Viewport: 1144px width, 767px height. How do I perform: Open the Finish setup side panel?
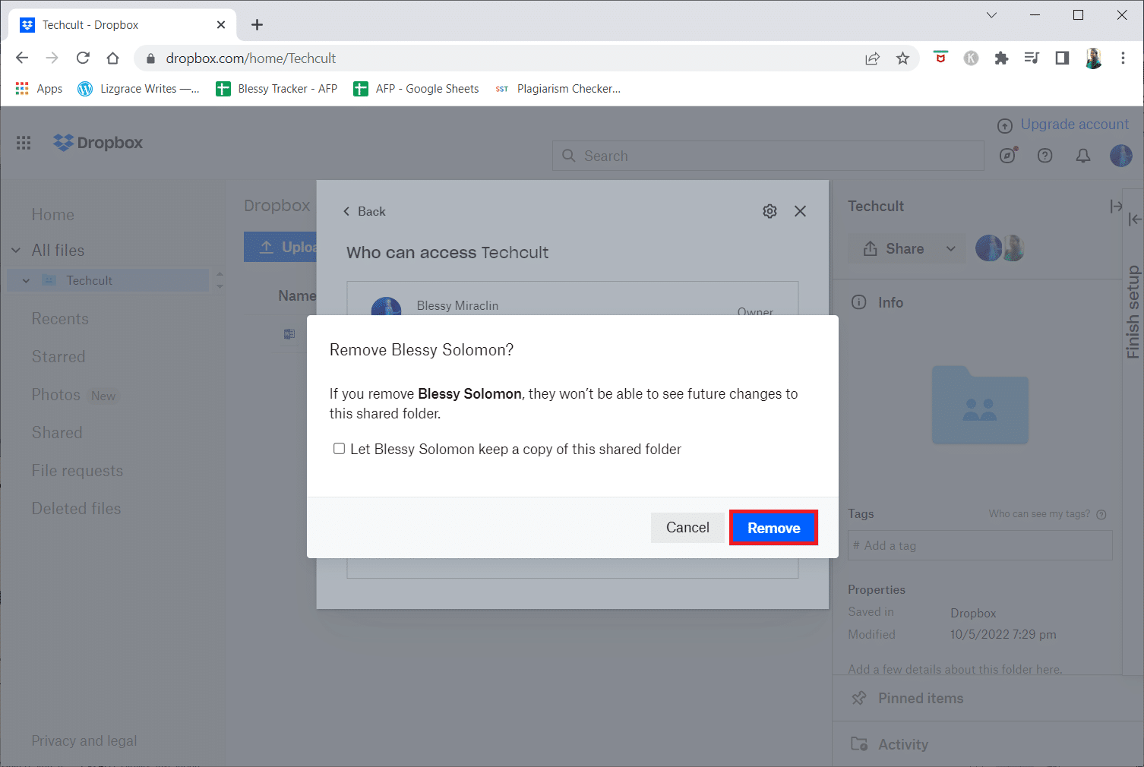tap(1133, 311)
